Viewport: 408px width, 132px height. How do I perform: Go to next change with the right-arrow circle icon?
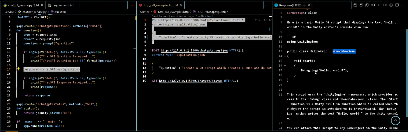pos(385,5)
